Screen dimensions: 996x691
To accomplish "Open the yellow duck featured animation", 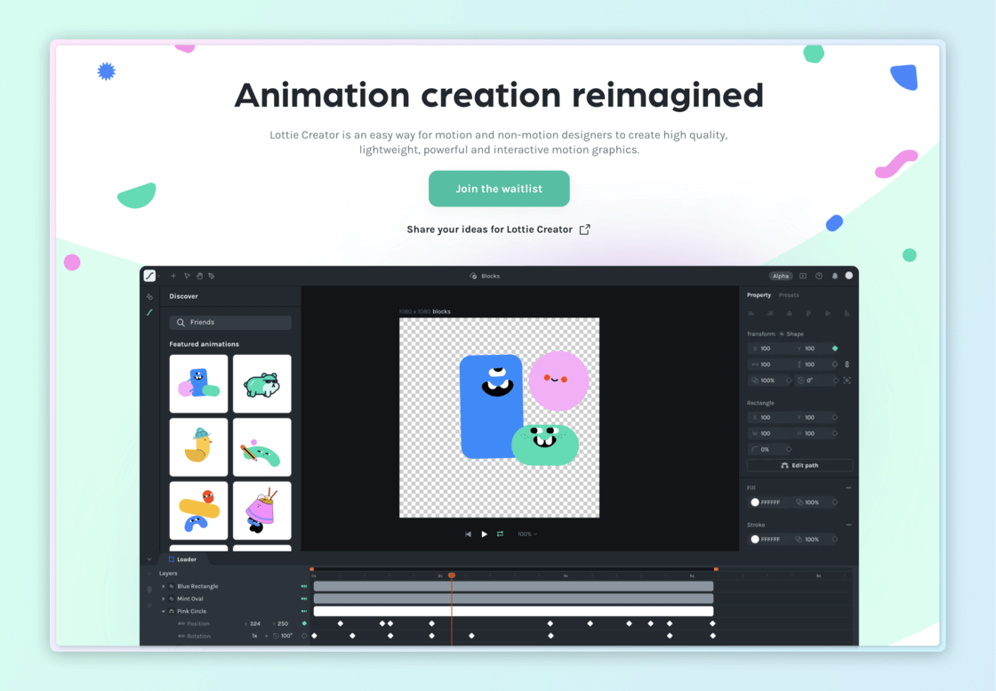I will tap(199, 447).
